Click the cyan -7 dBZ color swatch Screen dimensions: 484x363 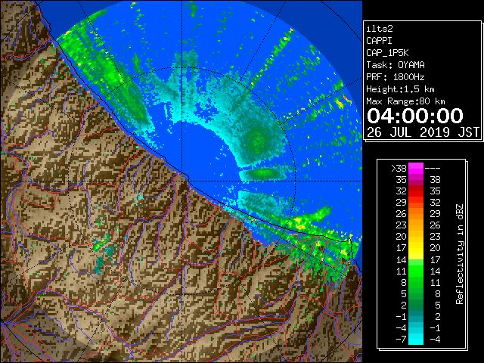(416, 339)
